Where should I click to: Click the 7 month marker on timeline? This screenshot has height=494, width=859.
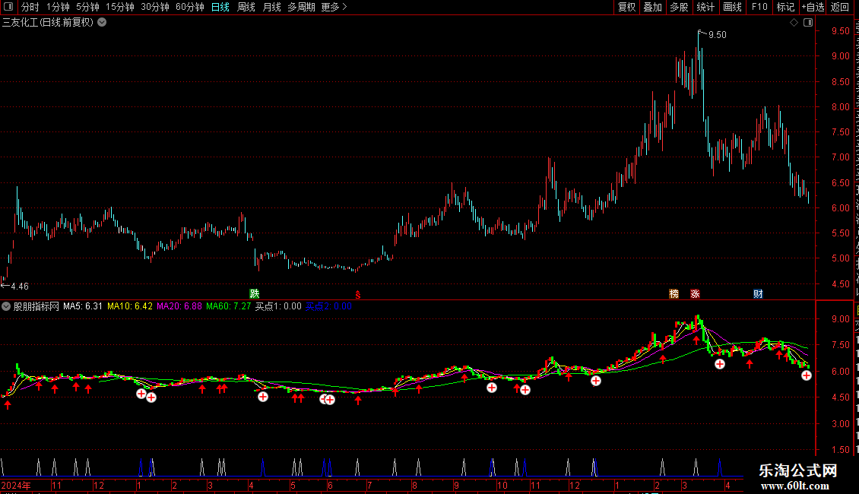369,485
